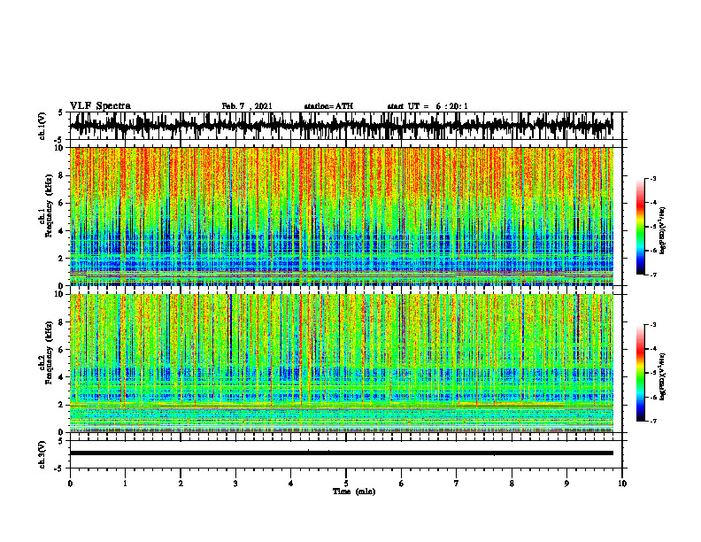
Task: Click the "1" tick on the time axis
Action: (x=125, y=484)
